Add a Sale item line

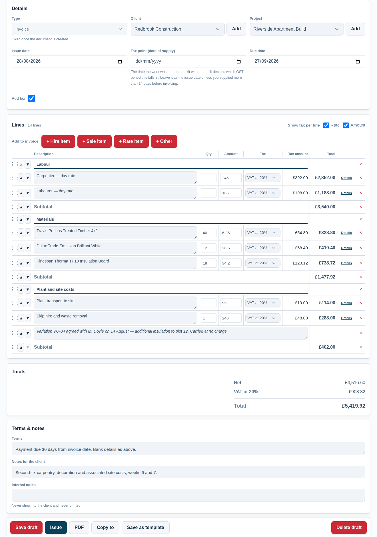(95, 141)
